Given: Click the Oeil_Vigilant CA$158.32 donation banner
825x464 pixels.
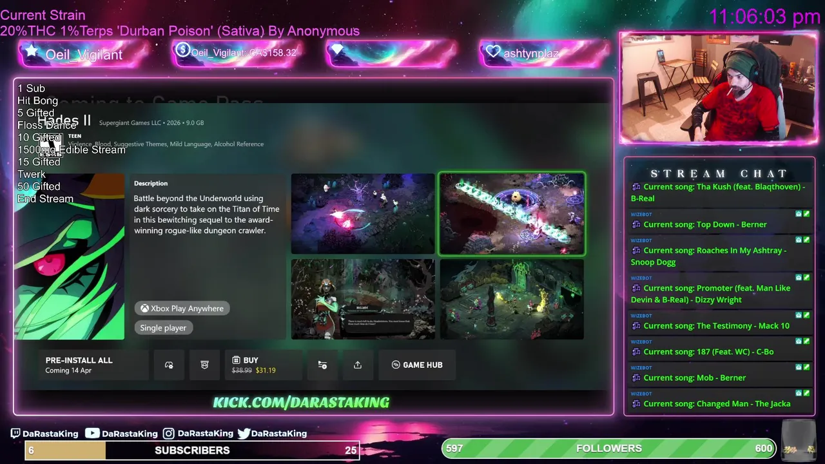Looking at the screenshot, I should point(237,53).
